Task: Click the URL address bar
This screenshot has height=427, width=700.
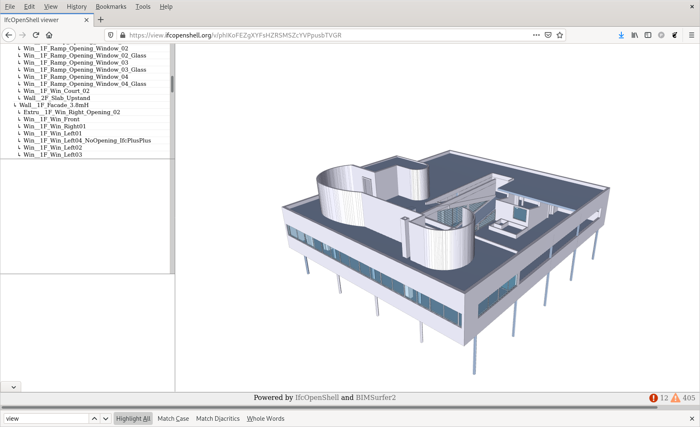Action: (329, 35)
